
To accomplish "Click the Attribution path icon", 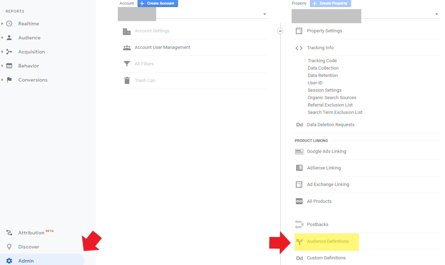I will (x=9, y=233).
